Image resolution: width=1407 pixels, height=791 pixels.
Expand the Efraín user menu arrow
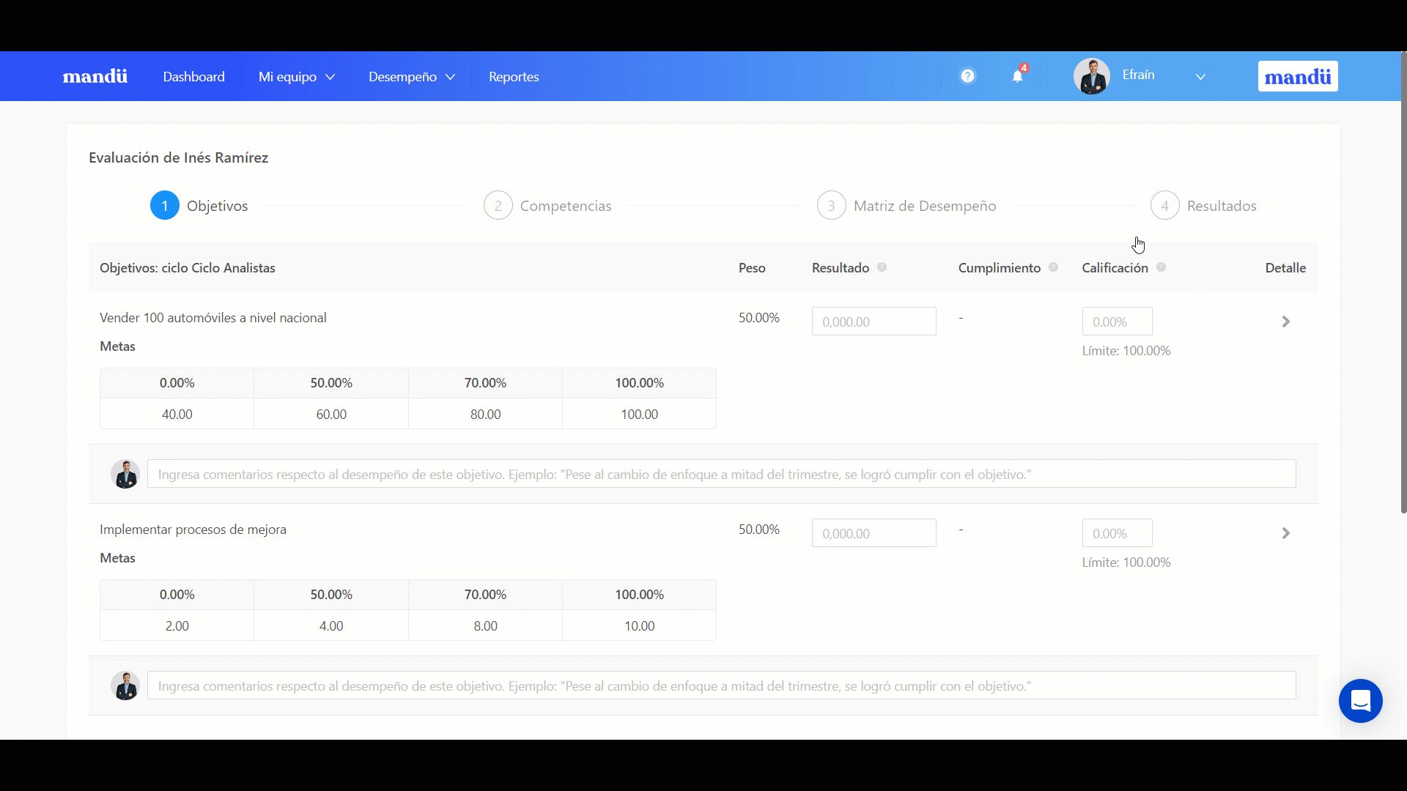[1200, 77]
